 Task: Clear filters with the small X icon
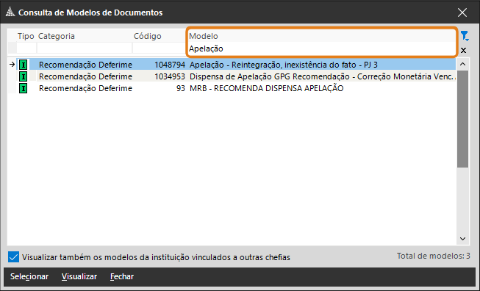click(464, 51)
